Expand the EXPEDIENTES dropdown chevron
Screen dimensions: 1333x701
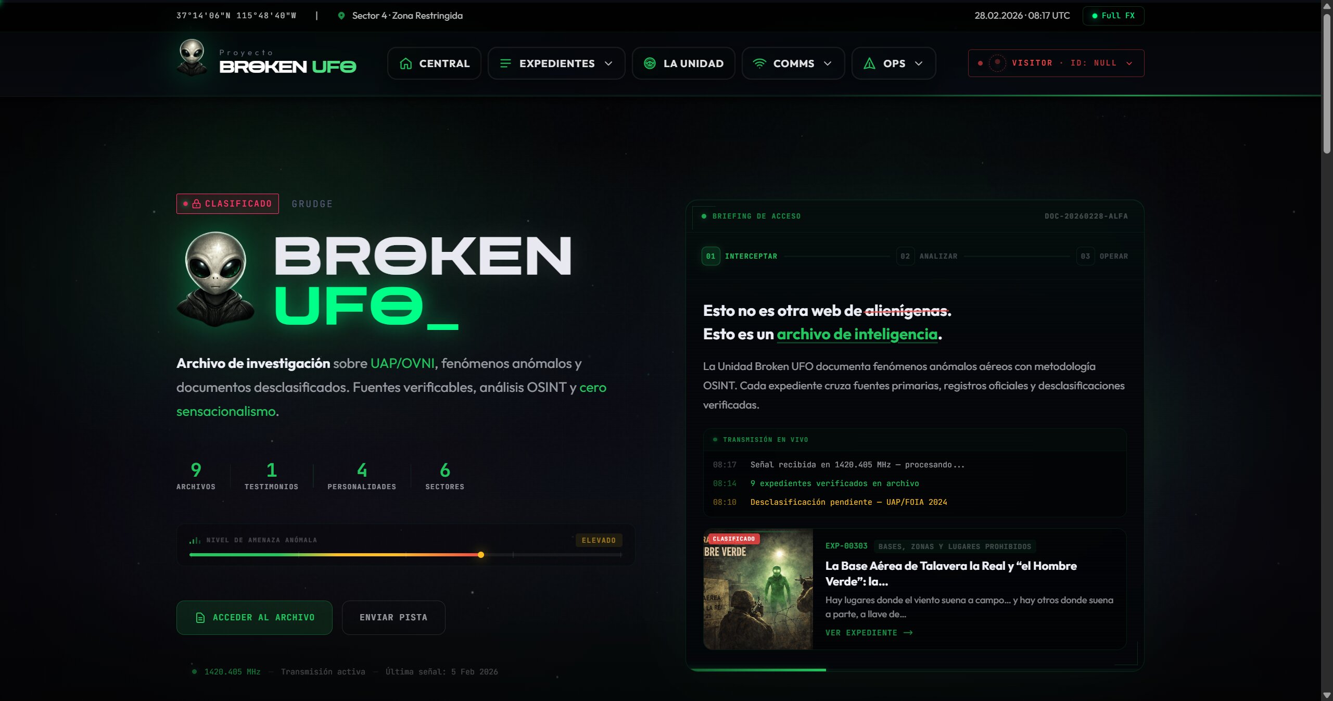coord(608,63)
